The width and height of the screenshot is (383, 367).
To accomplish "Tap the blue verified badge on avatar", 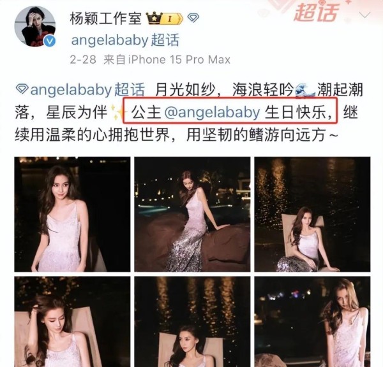I will (50, 41).
